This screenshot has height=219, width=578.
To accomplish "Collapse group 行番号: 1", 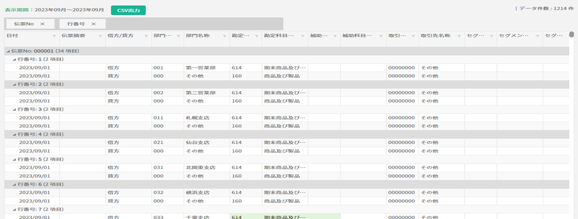I will pos(14,59).
